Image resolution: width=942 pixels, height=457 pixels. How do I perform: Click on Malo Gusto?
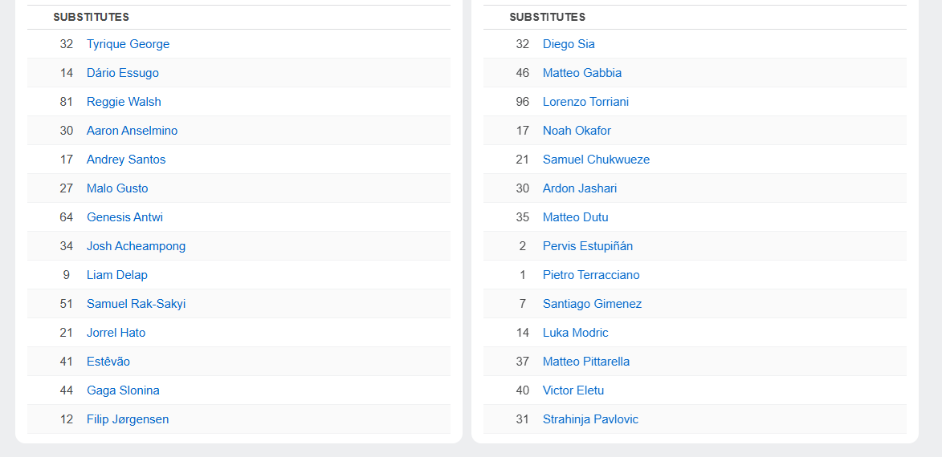pos(117,188)
